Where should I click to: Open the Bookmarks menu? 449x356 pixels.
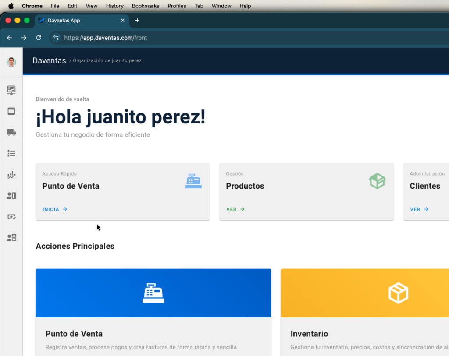click(146, 6)
